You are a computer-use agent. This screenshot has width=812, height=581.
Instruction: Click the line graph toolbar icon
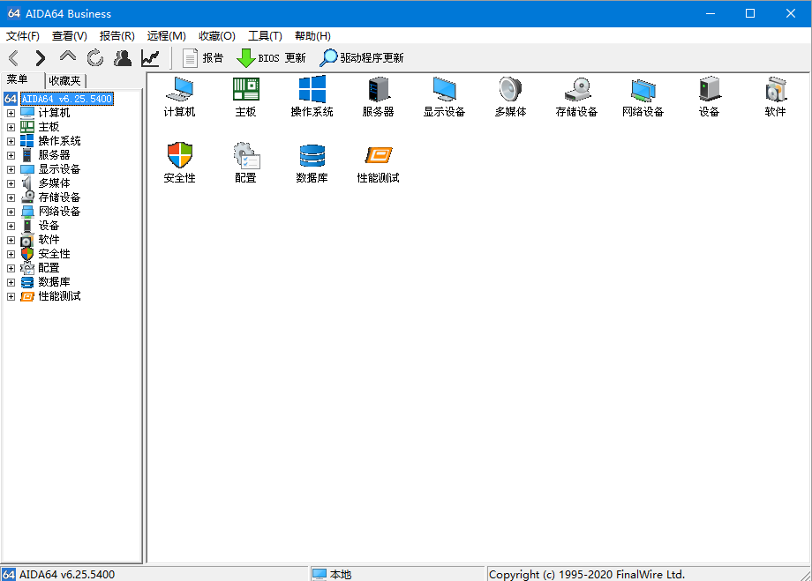[x=150, y=58]
